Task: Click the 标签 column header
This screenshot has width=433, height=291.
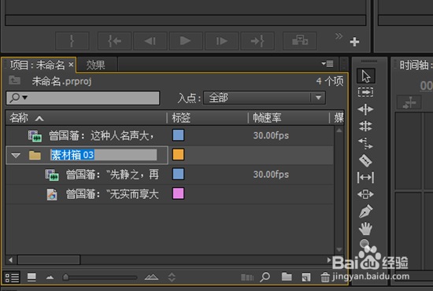Action: [x=181, y=118]
